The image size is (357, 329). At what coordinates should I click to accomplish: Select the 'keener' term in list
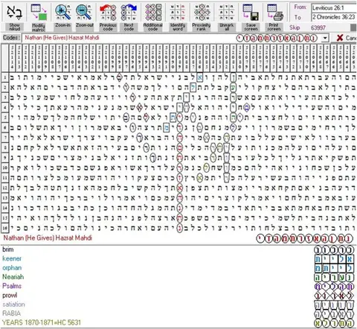click(x=12, y=258)
